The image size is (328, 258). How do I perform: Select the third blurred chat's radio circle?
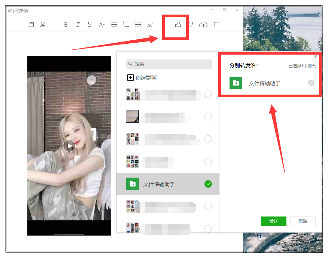208,139
